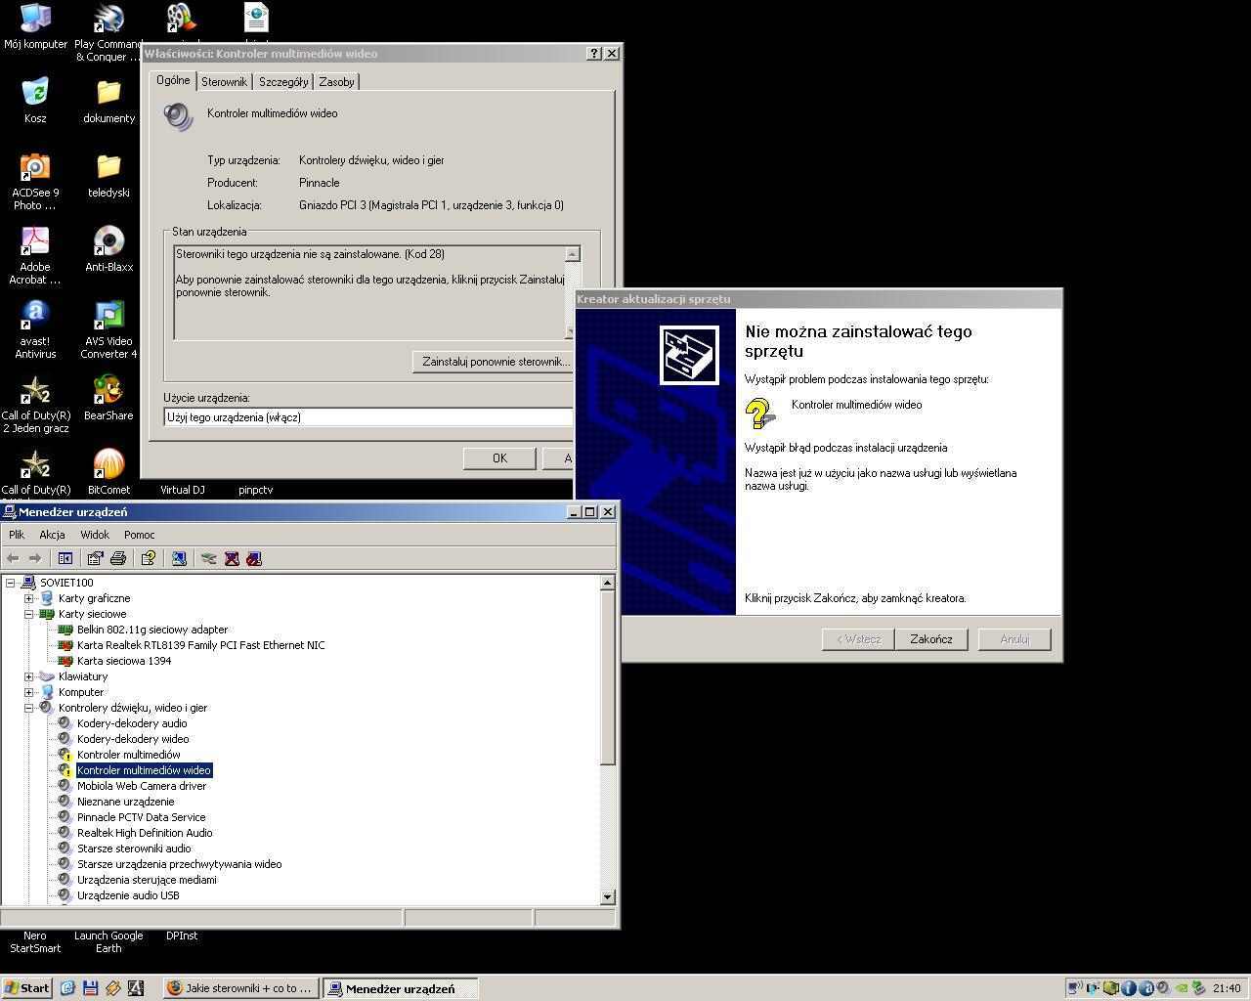Switch to the Sterownik tab
This screenshot has height=1001, width=1251.
click(224, 82)
